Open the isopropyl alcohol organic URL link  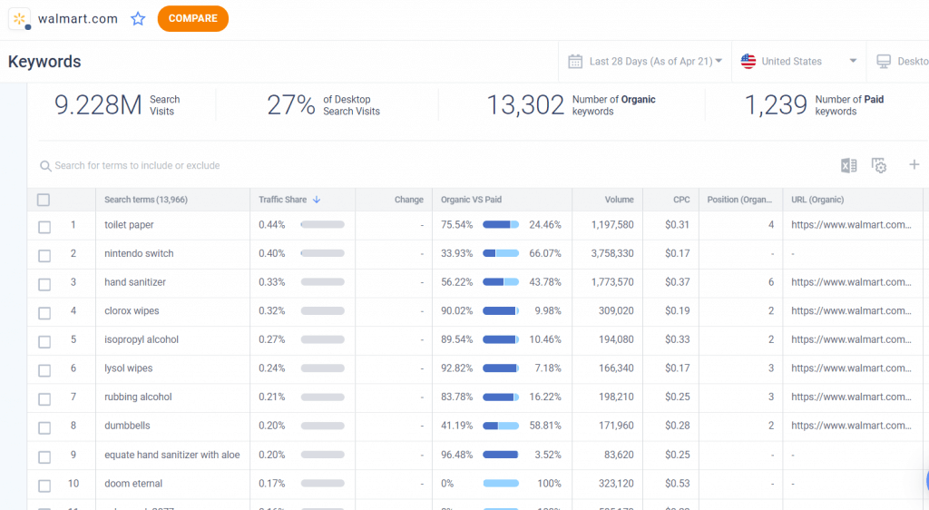(x=851, y=339)
